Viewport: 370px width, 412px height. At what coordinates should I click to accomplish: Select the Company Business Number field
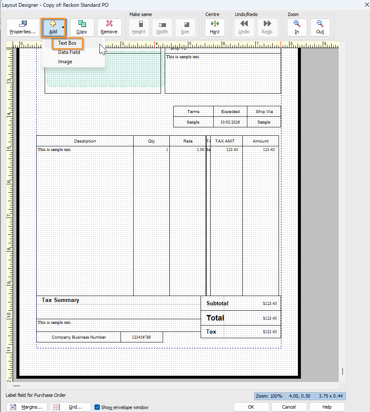coord(79,337)
